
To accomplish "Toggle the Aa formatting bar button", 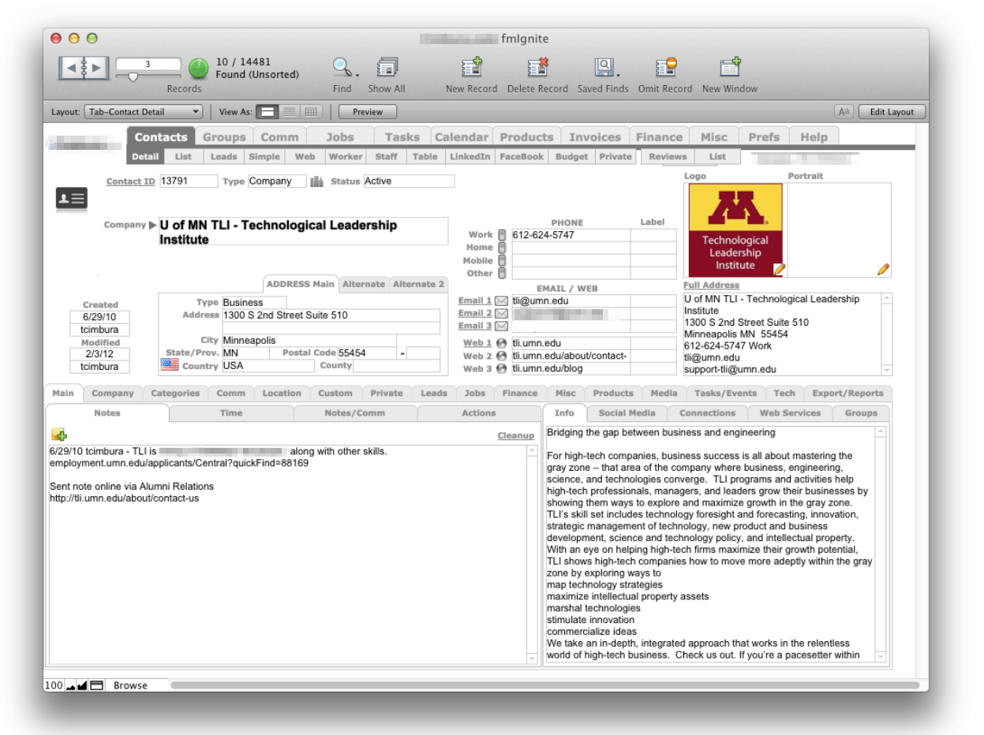I will pos(844,112).
